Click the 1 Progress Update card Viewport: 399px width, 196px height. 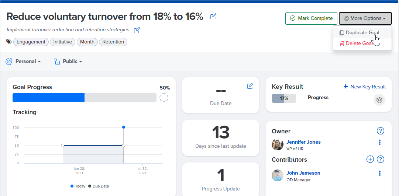click(x=221, y=179)
